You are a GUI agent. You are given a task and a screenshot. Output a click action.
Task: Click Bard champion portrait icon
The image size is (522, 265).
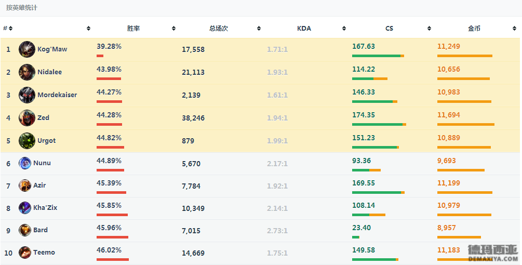pyautogui.click(x=24, y=230)
